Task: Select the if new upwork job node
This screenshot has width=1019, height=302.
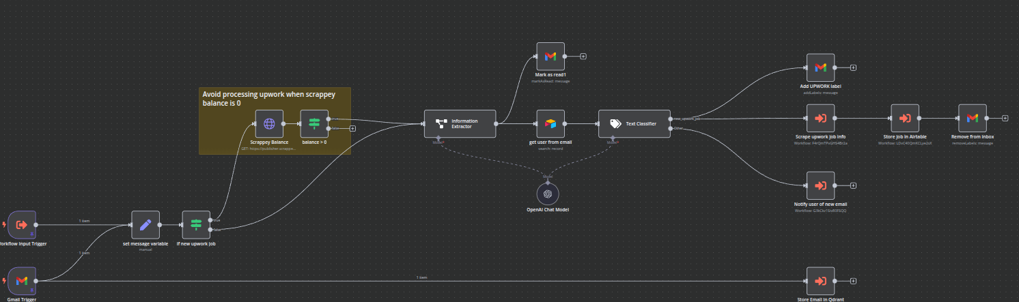Action: [196, 224]
